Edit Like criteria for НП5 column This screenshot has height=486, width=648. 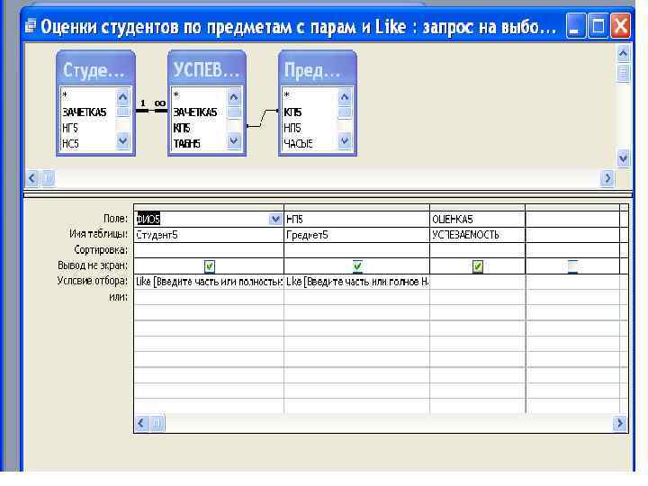point(356,282)
